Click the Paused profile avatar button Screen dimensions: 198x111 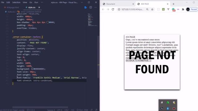[x=192, y=9]
